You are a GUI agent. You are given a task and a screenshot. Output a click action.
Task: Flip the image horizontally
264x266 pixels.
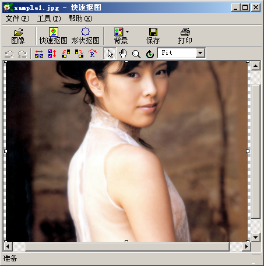[x=39, y=54]
